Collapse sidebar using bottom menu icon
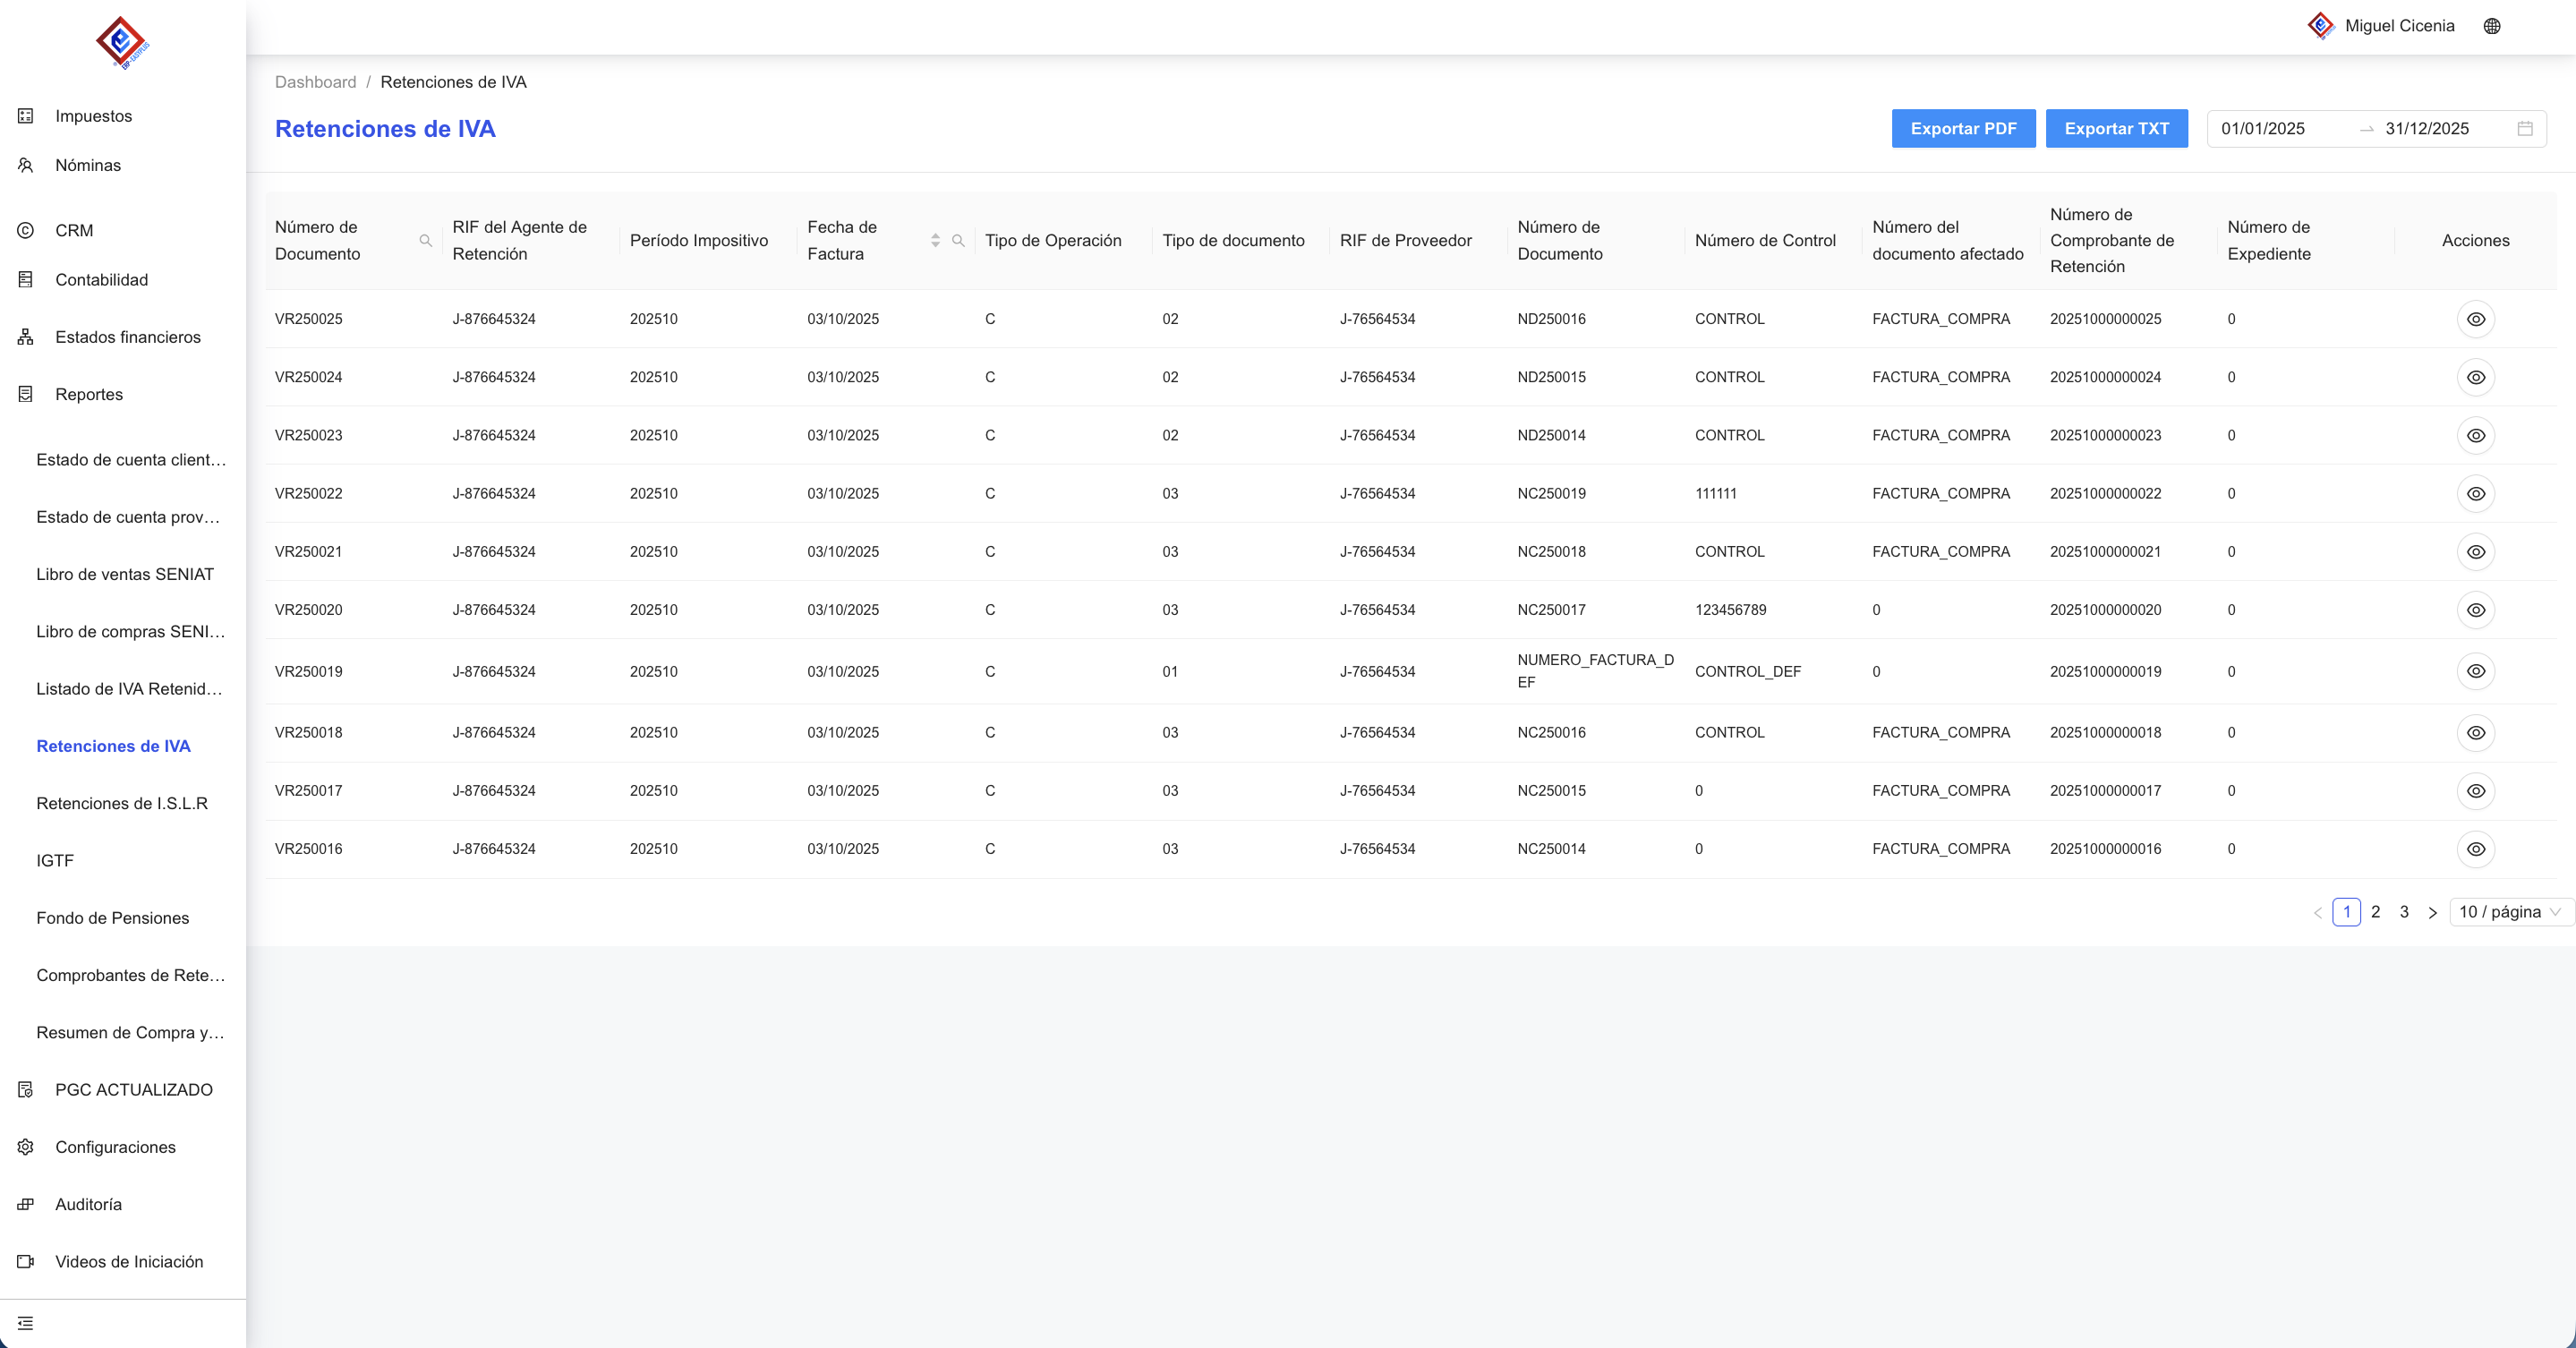The width and height of the screenshot is (2576, 1348). [26, 1323]
